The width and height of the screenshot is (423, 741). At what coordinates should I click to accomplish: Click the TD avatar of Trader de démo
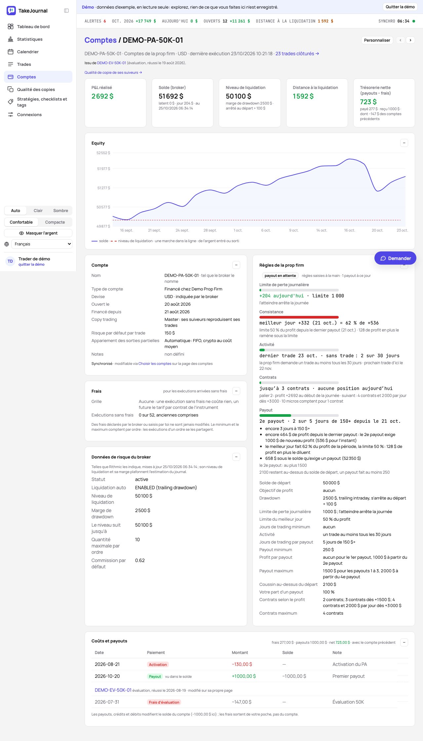point(10,261)
